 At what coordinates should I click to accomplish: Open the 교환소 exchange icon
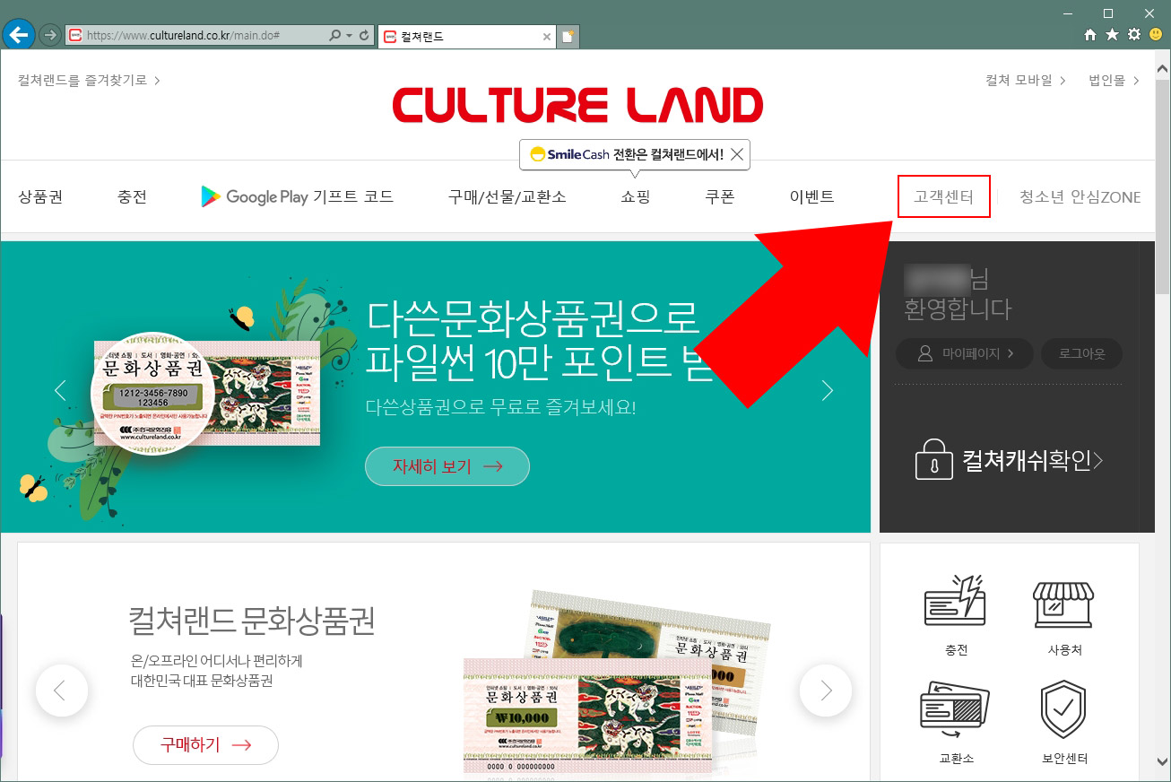click(x=956, y=711)
